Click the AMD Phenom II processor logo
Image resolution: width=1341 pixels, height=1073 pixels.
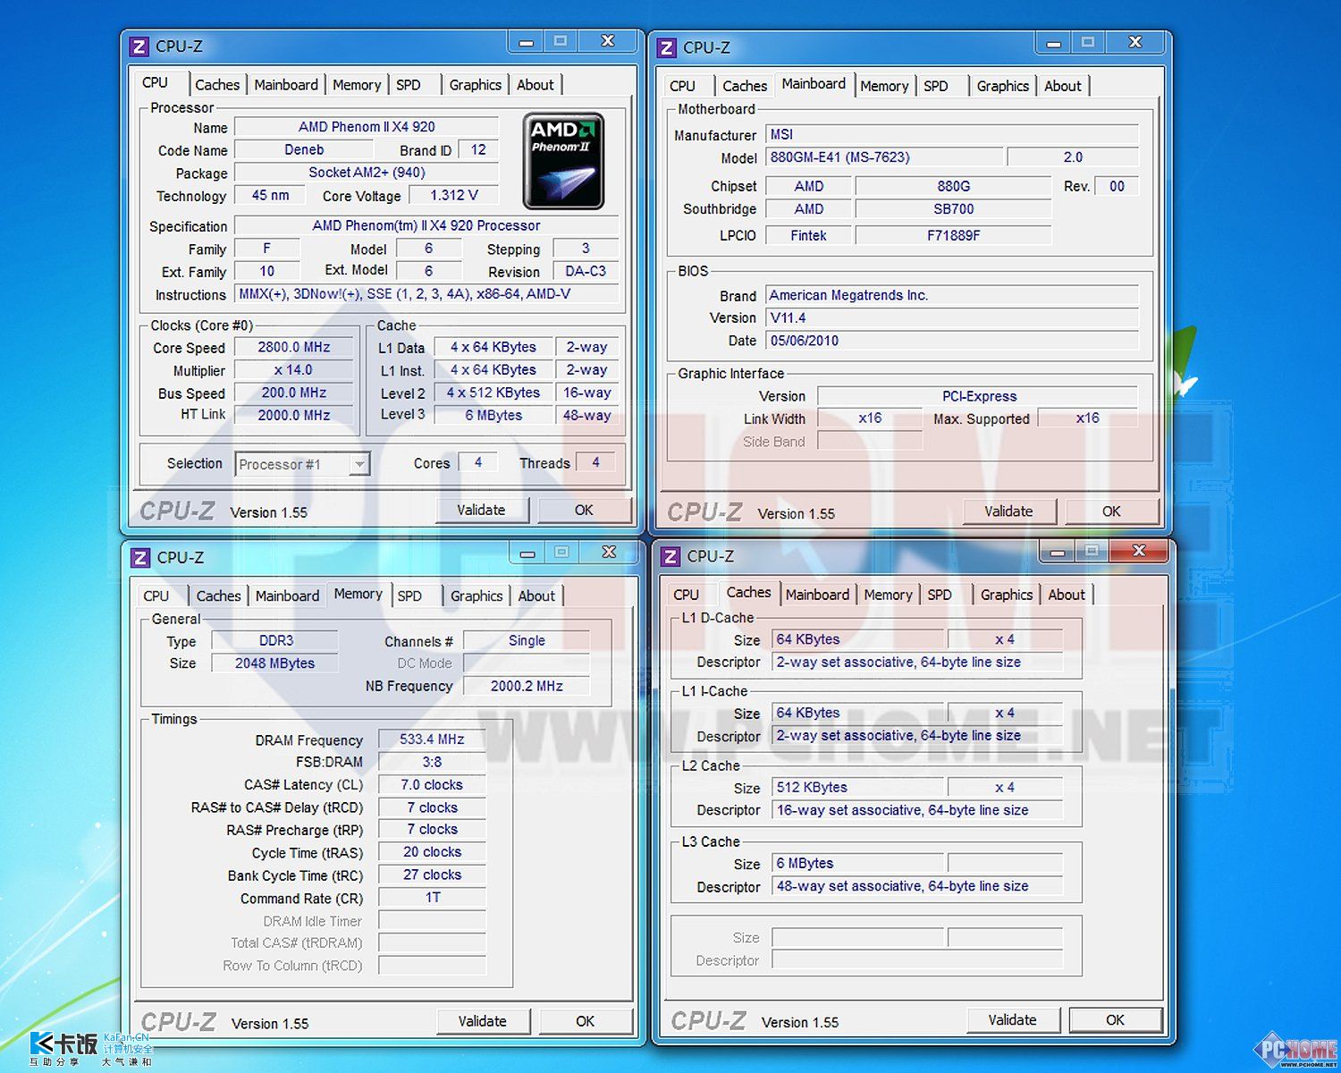coord(563,161)
